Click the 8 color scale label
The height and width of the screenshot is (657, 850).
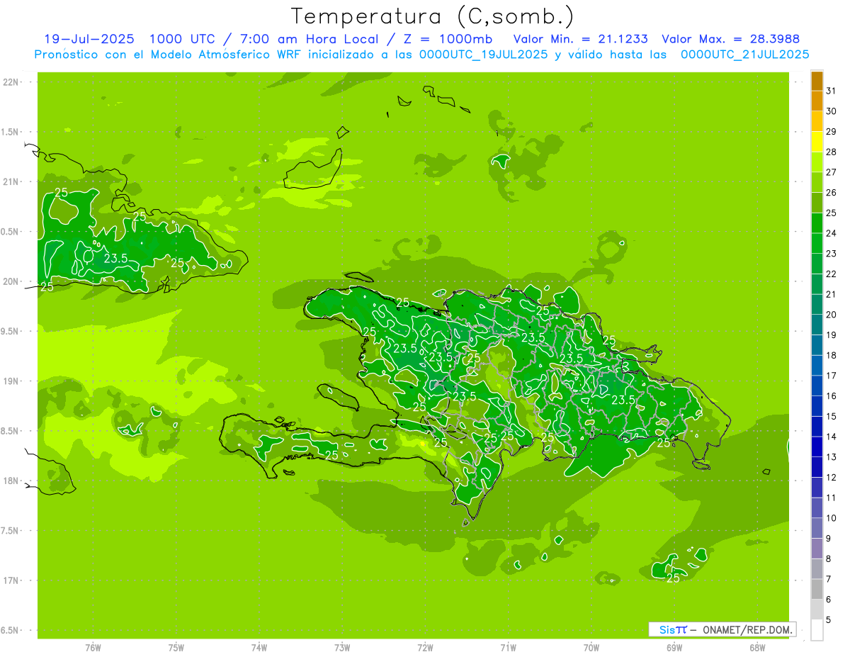point(829,558)
